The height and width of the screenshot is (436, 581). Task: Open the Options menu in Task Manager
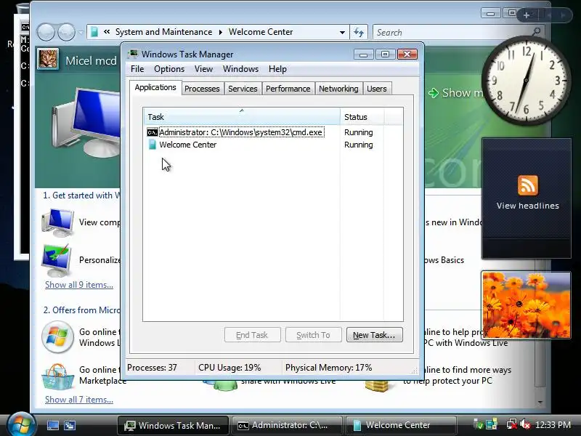tap(169, 69)
